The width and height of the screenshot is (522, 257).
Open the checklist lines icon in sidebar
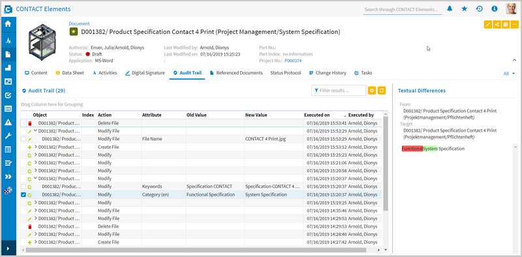coord(8,163)
